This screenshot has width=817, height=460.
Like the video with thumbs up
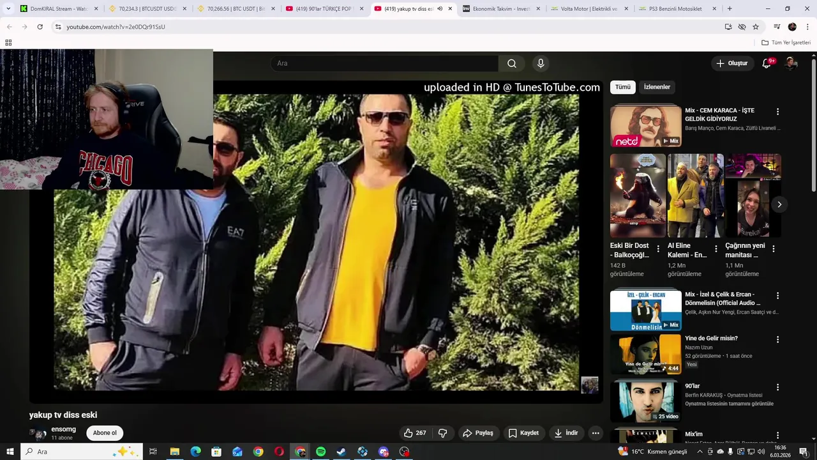(x=414, y=433)
